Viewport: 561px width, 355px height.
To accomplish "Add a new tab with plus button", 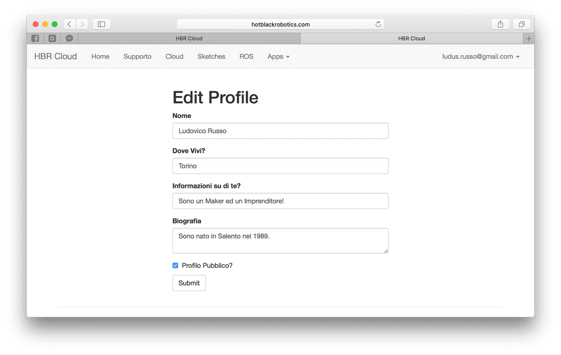I will (529, 39).
